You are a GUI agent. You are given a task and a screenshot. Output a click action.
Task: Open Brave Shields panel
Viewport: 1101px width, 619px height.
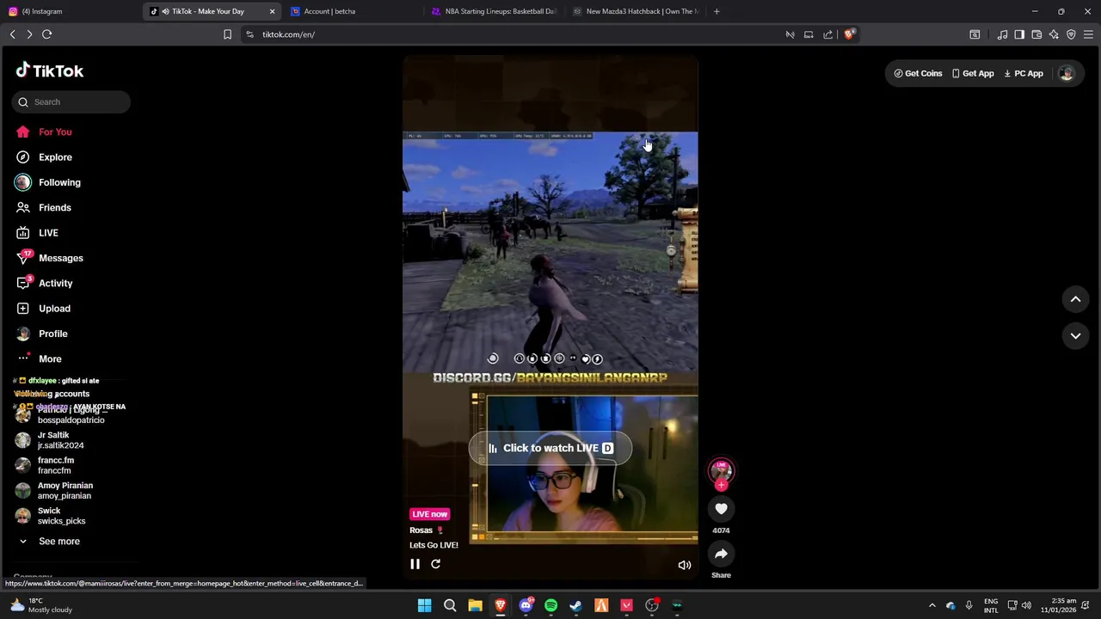click(848, 34)
